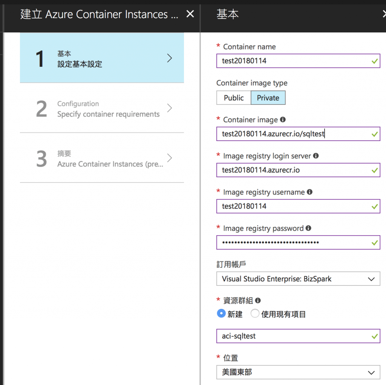The width and height of the screenshot is (386, 385).
Task: Click green checkmark in resource group field
Action: click(375, 336)
